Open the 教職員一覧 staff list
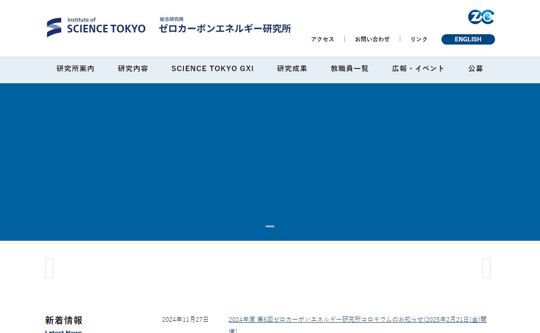Viewport: 540px width, 333px height. tap(350, 68)
